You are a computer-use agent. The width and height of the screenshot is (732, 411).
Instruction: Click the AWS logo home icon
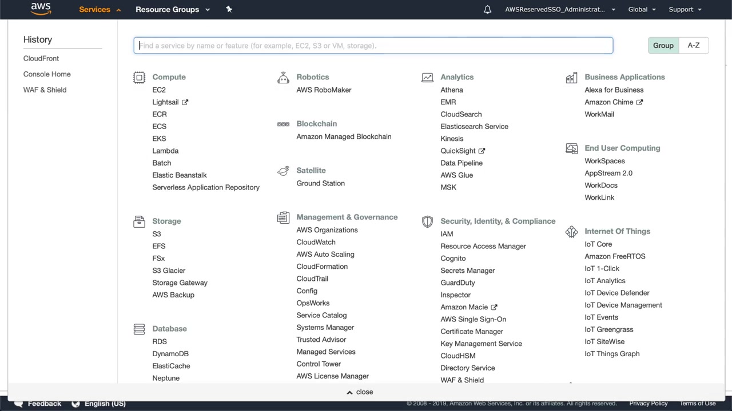[41, 9]
